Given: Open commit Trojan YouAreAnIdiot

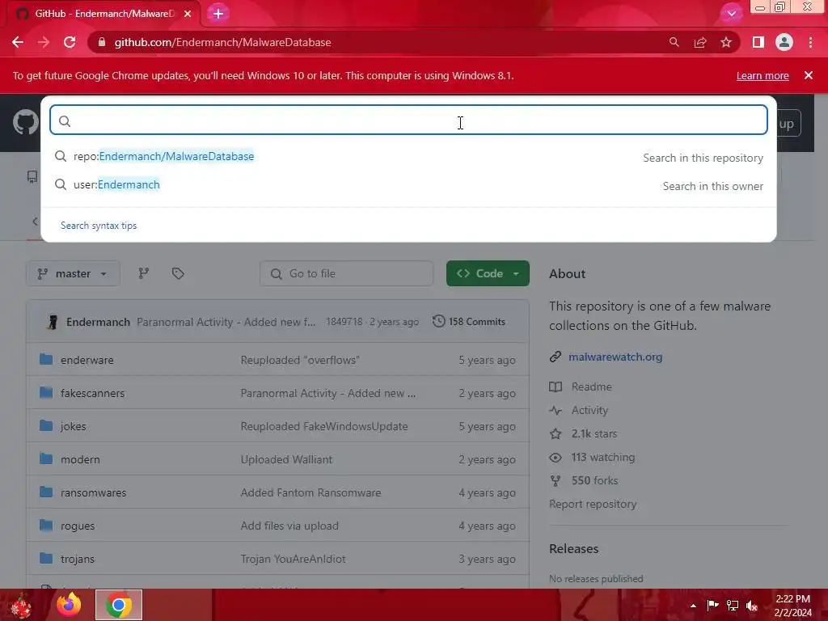Looking at the screenshot, I should coord(293,560).
